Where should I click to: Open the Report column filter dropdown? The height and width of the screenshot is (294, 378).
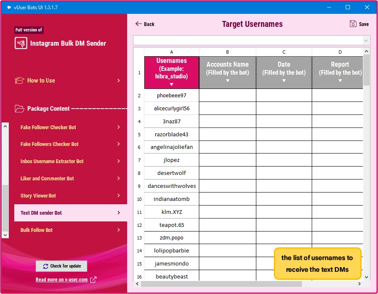[340, 81]
